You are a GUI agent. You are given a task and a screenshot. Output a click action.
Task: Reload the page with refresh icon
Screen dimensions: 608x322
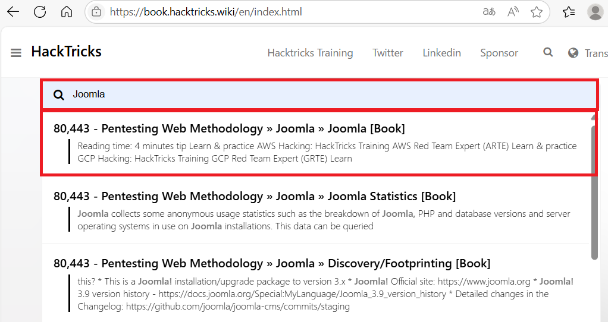40,12
